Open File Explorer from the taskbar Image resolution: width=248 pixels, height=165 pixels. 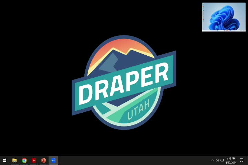[14, 161]
